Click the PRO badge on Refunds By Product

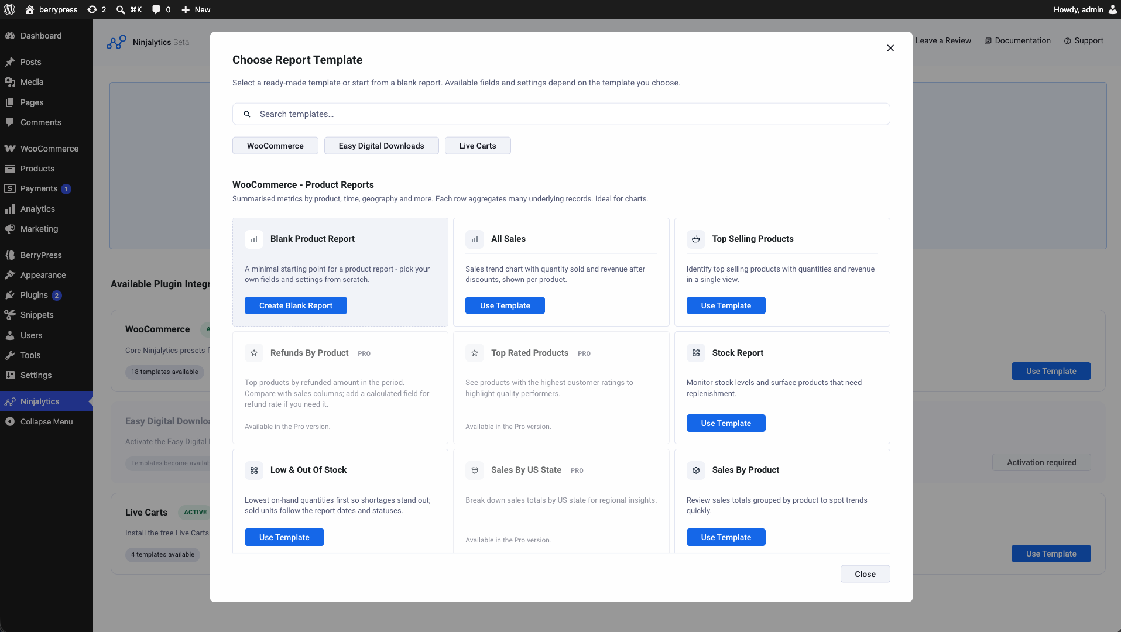pos(364,353)
